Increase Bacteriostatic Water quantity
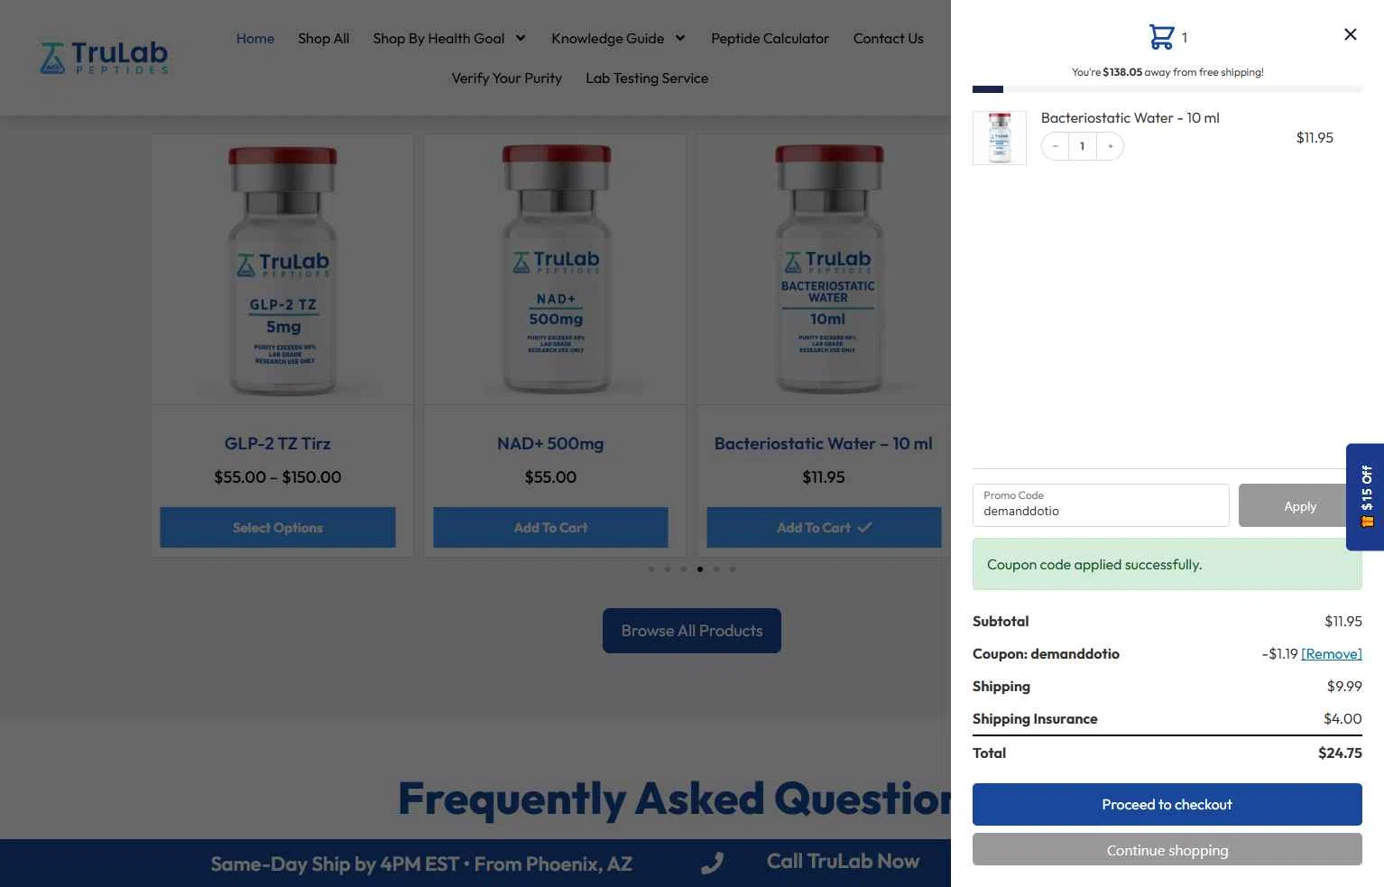1384x887 pixels. click(x=1110, y=146)
